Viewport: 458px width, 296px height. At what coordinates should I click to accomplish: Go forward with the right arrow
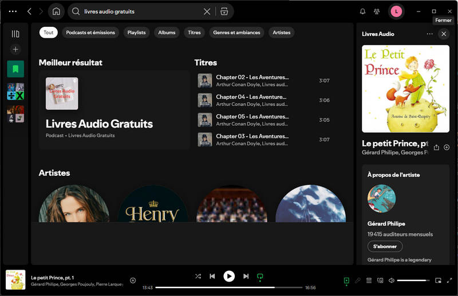(x=41, y=11)
